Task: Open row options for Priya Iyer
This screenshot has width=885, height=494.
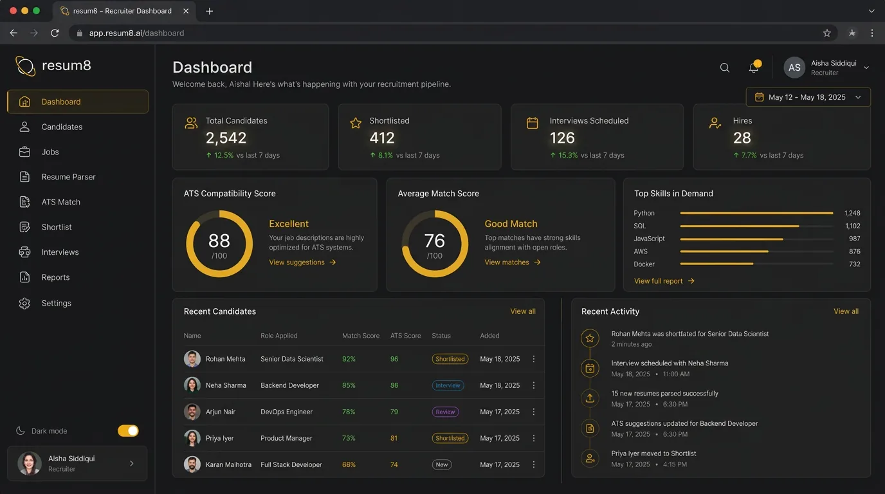Action: click(534, 438)
